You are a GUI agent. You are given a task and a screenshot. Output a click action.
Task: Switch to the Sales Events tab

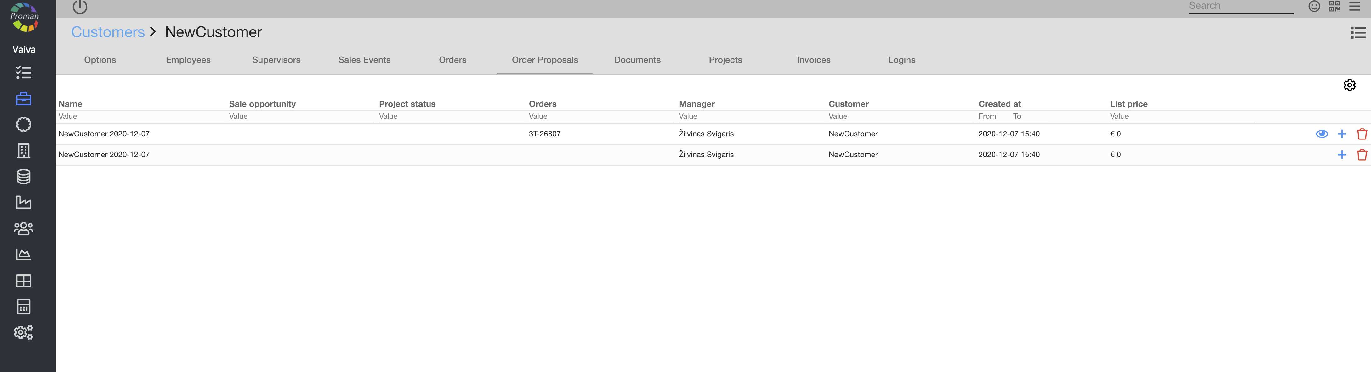coord(364,60)
